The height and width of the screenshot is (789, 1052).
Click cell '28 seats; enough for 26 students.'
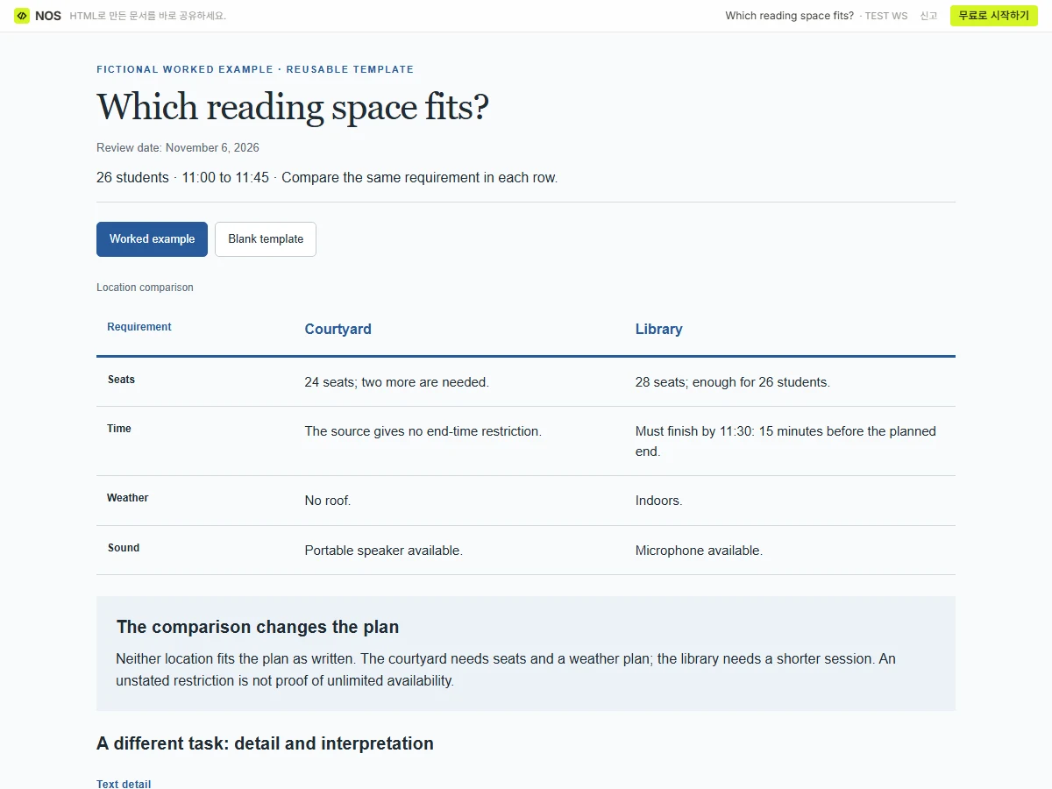coord(732,382)
